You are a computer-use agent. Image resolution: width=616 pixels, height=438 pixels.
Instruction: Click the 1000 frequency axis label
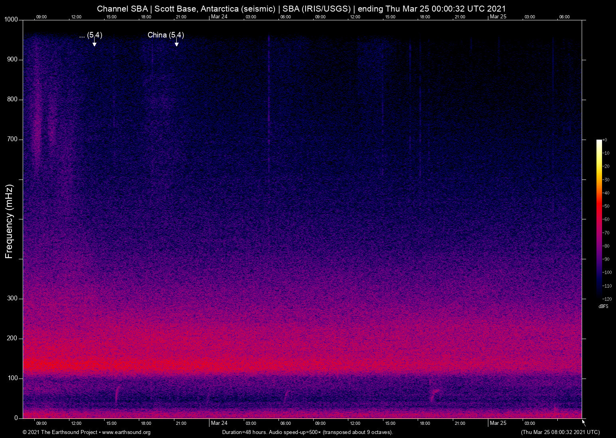click(11, 20)
